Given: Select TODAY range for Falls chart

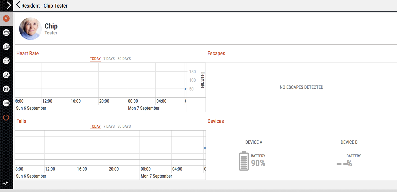Looking at the screenshot, I should click(x=95, y=126).
